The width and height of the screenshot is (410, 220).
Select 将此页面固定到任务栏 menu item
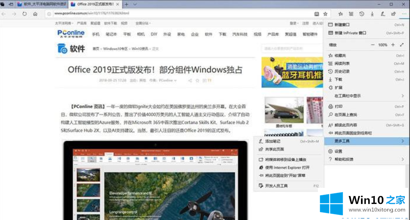(366, 133)
